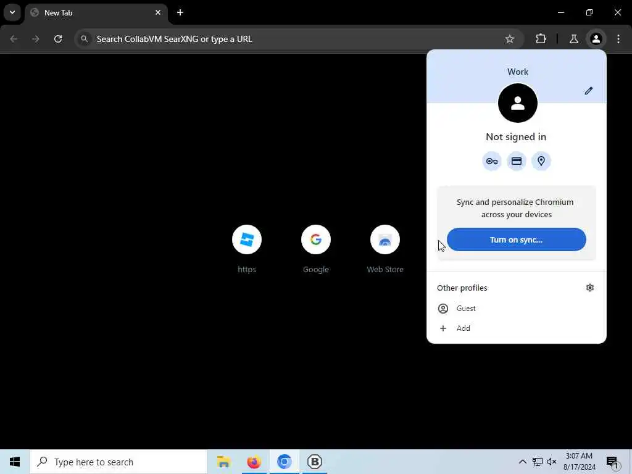Open File Explorer from the taskbar
632x474 pixels.
[x=223, y=462]
